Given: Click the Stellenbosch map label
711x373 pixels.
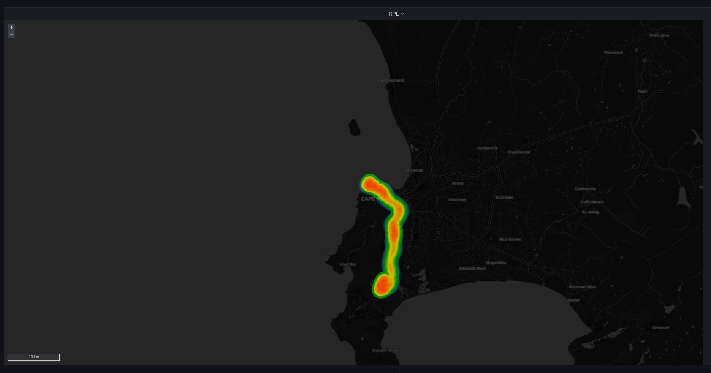Looking at the screenshot, I should point(592,202).
